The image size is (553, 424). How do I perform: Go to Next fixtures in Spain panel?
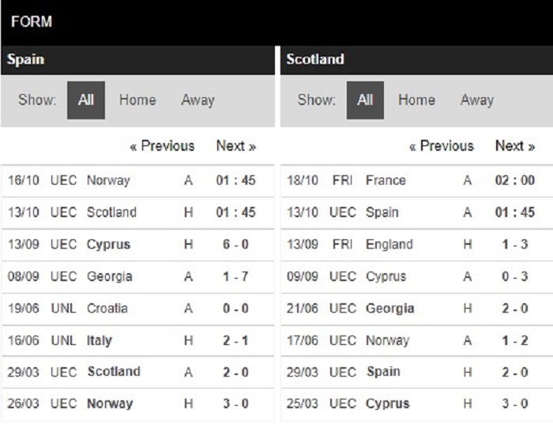click(x=236, y=146)
